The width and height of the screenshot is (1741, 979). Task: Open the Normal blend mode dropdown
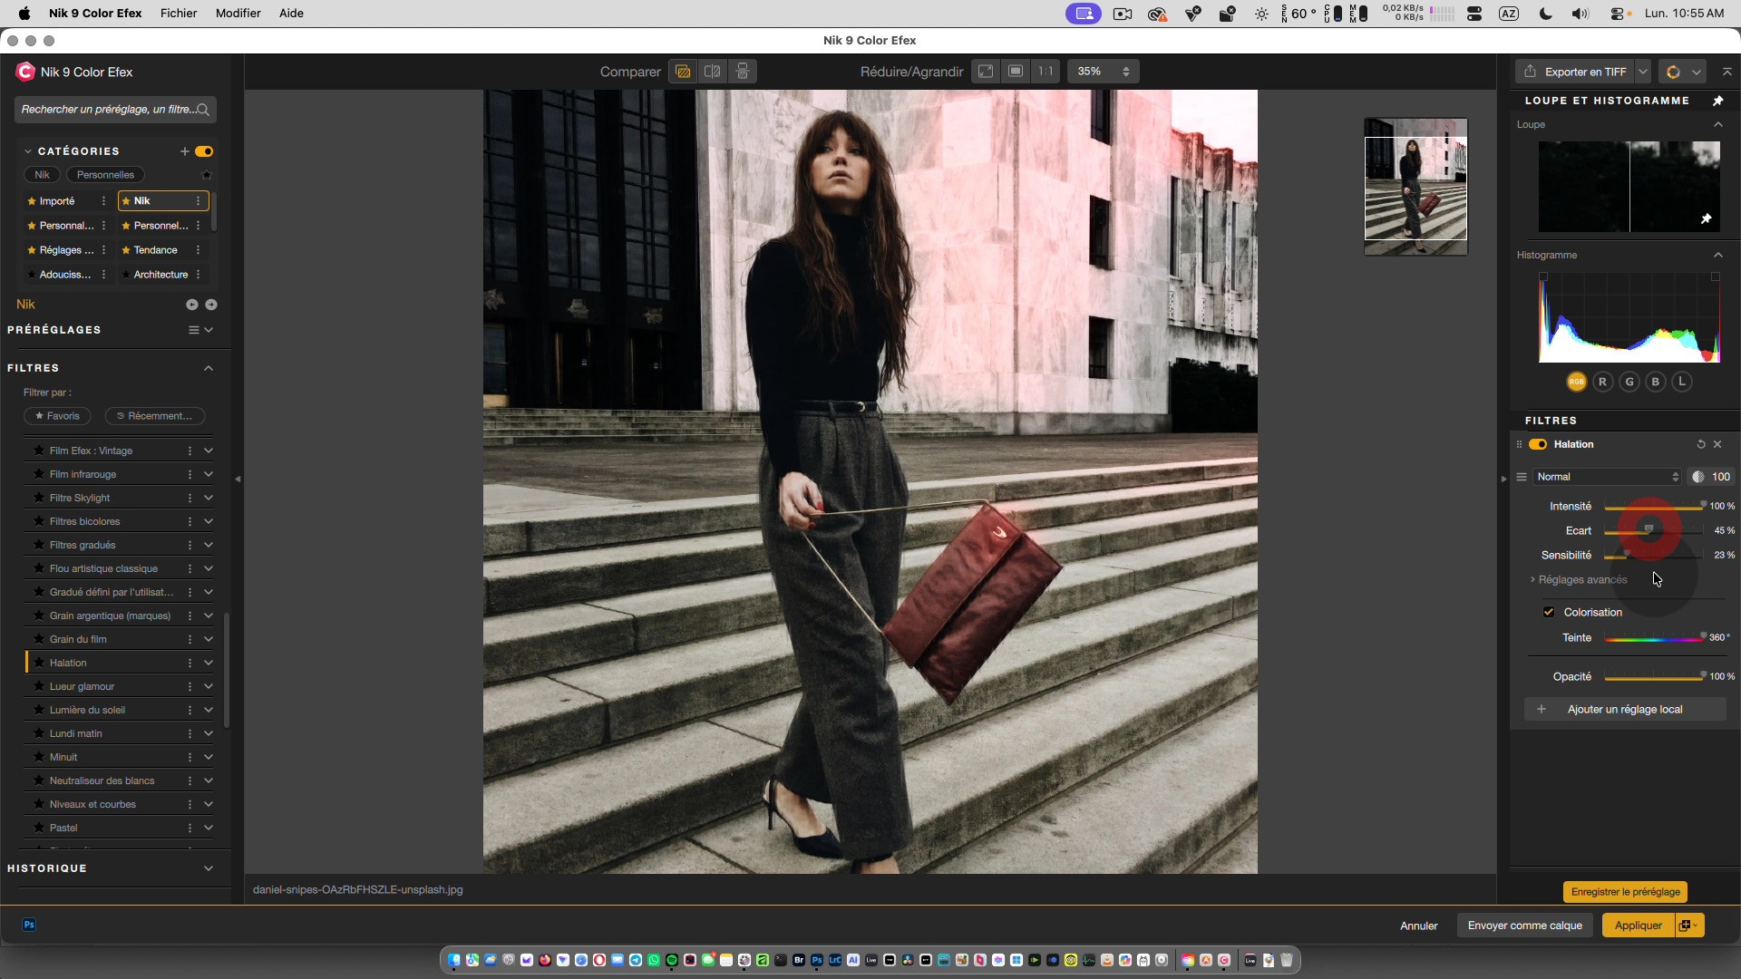[1607, 477]
